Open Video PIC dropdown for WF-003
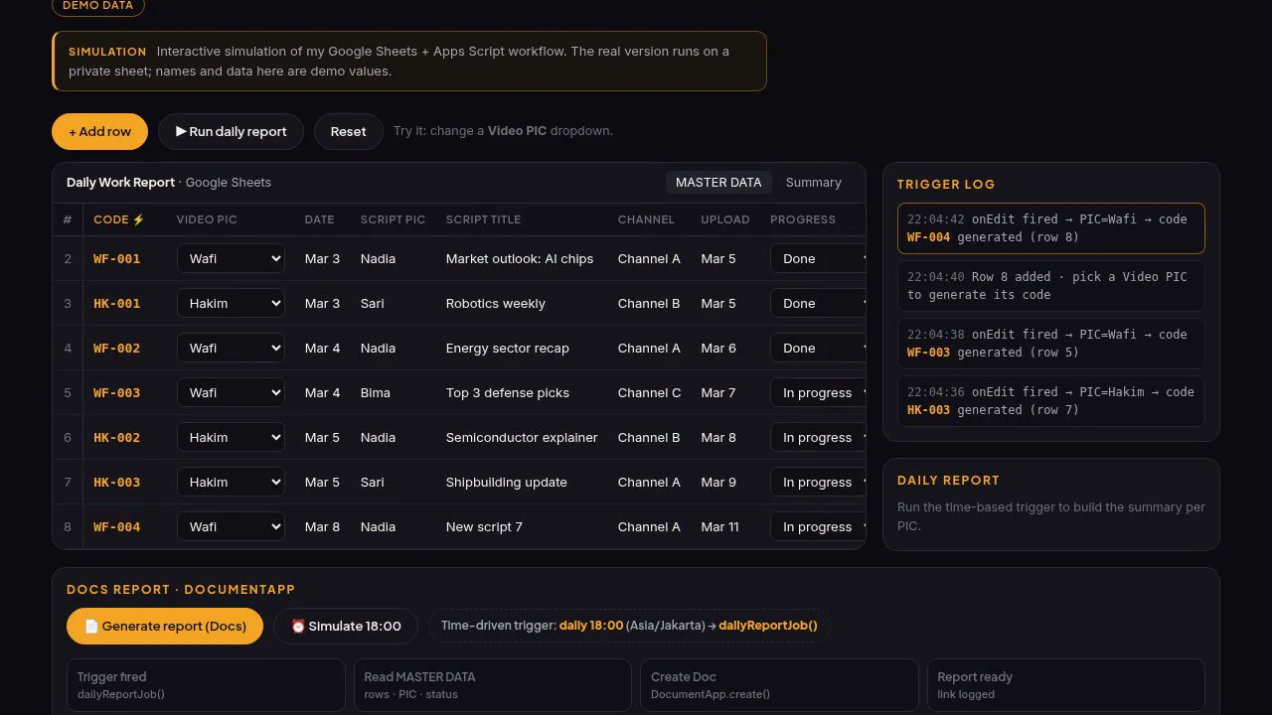Image resolution: width=1272 pixels, height=715 pixels. click(231, 392)
